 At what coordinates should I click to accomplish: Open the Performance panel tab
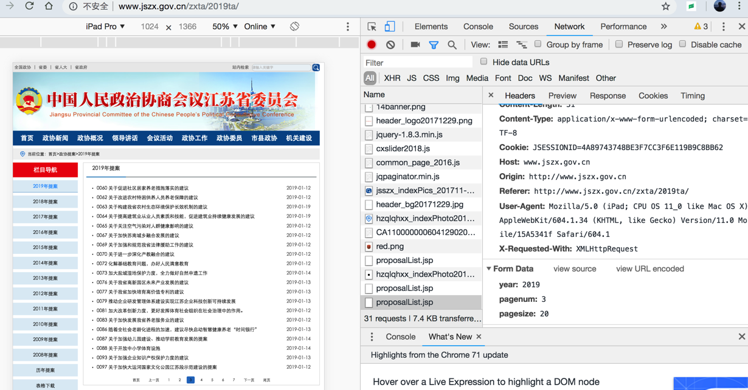click(623, 27)
